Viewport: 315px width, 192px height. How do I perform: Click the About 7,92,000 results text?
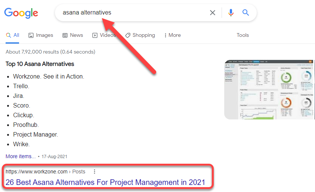50,52
